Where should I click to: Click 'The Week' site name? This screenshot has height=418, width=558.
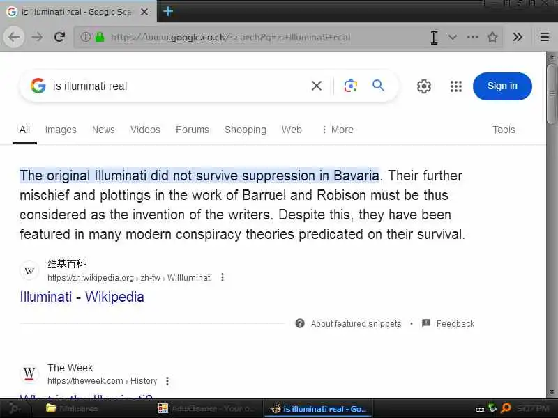tap(70, 368)
